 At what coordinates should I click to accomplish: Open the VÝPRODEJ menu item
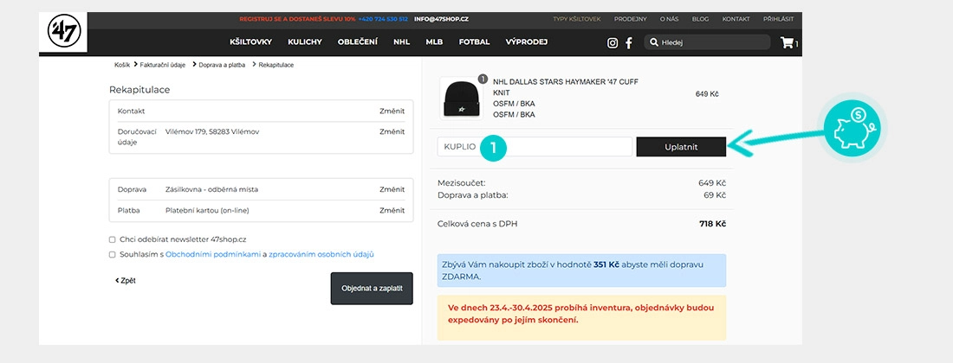coord(526,41)
